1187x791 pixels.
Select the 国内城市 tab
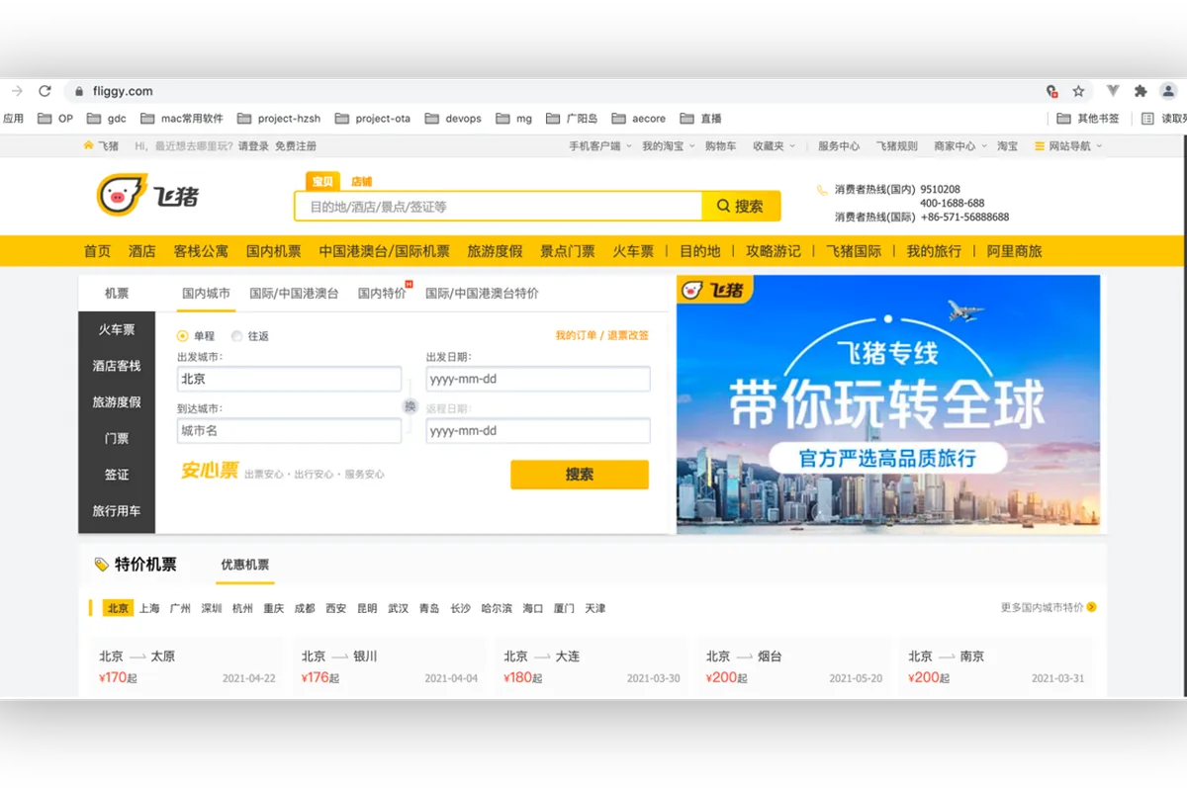206,294
